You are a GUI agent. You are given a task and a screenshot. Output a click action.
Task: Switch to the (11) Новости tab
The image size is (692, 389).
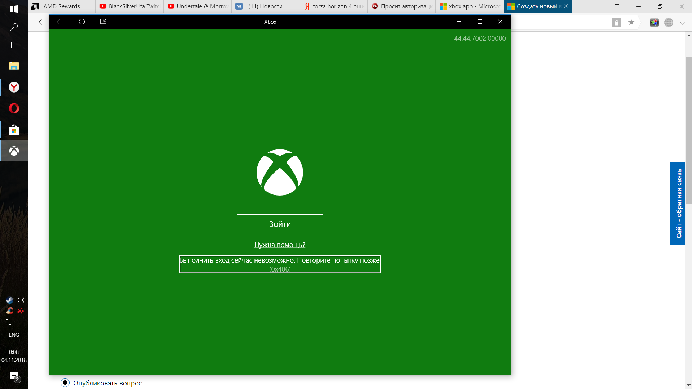coord(266,6)
